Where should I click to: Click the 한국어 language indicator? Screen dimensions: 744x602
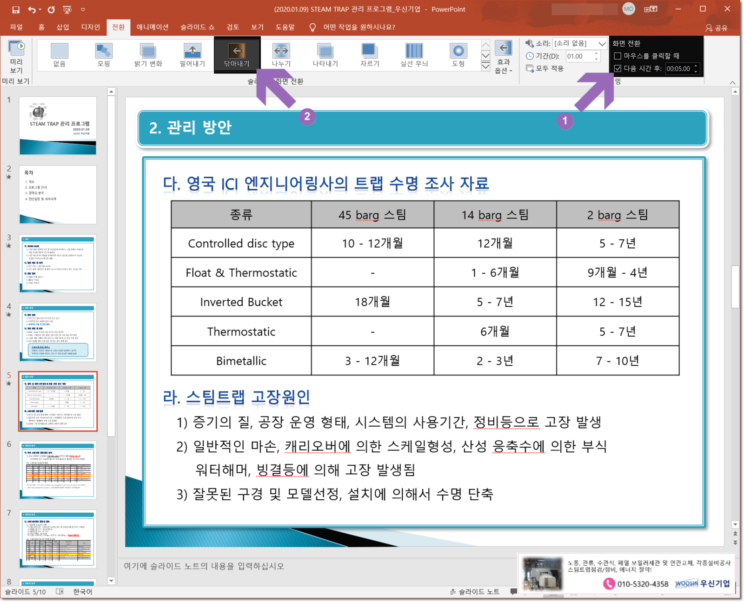(83, 591)
